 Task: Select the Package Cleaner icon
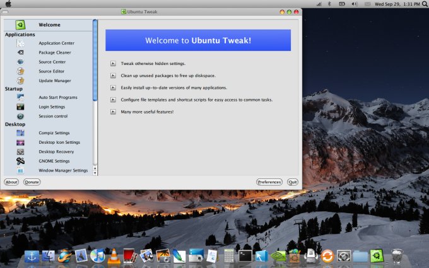(x=20, y=52)
